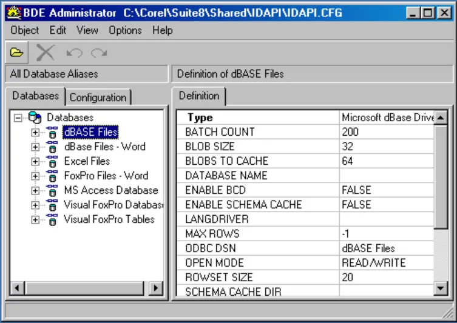Click the Databases root node icon
The width and height of the screenshot is (457, 323).
pos(35,118)
